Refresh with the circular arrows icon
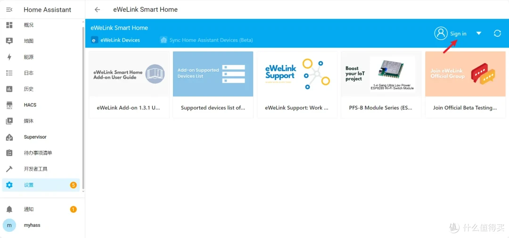This screenshot has width=509, height=238. (497, 33)
